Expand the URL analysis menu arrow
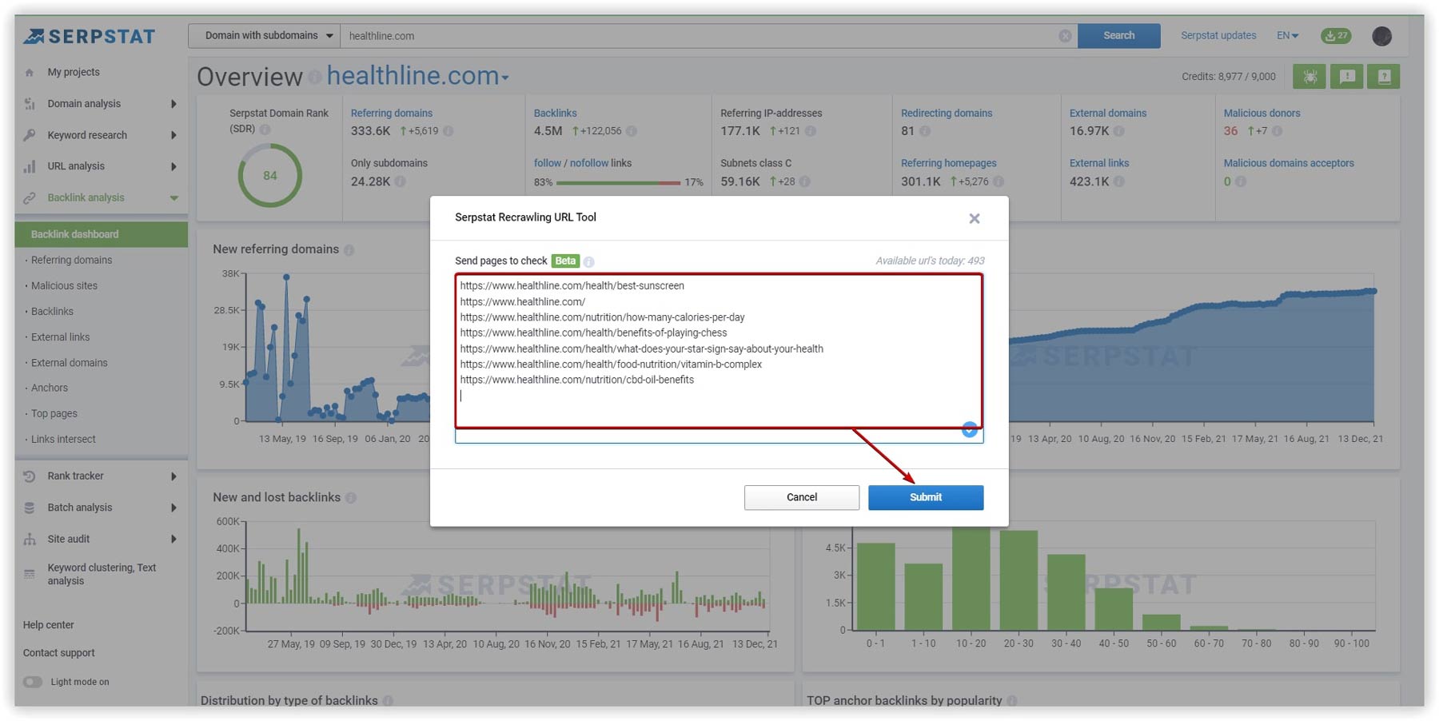The width and height of the screenshot is (1439, 721). click(173, 166)
